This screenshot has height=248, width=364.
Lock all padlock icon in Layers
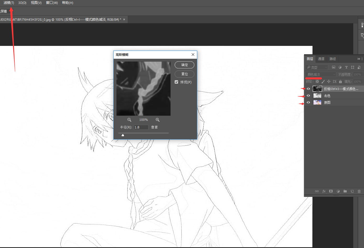(340, 82)
